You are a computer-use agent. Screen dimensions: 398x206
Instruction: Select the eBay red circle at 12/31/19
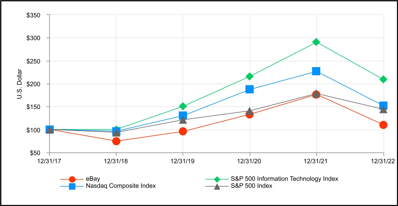183,131
